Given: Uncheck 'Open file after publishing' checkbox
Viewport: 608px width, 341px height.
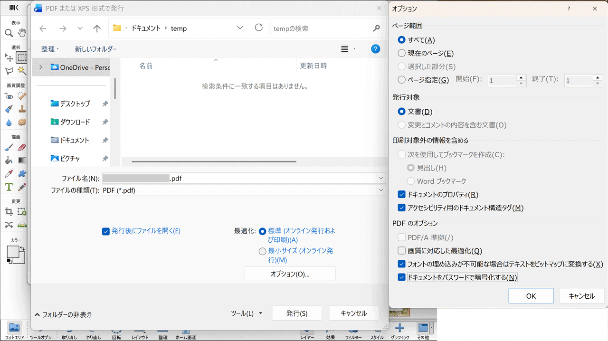Looking at the screenshot, I should tap(106, 231).
